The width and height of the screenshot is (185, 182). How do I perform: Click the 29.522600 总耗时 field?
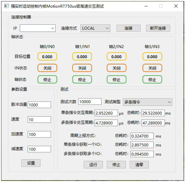153,113
